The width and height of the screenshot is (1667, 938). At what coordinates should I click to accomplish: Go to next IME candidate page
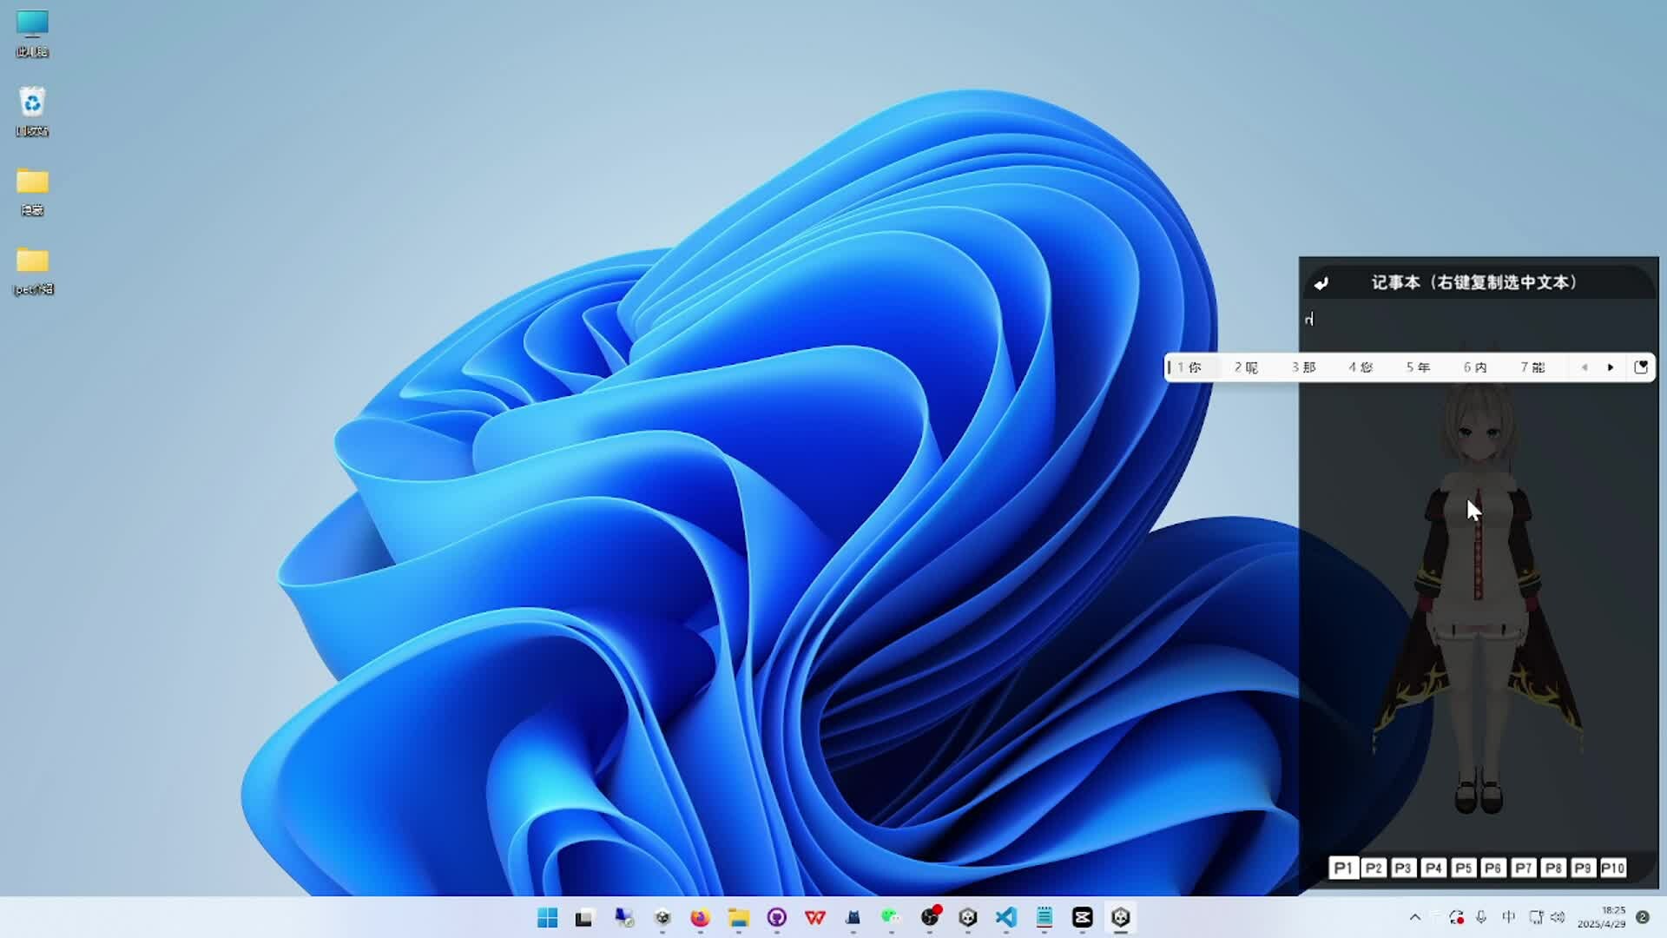point(1611,367)
